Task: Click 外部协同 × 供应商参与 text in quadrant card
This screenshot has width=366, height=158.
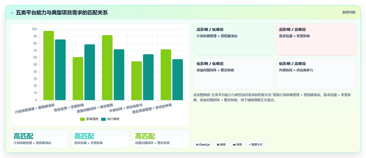Action: click(x=296, y=70)
